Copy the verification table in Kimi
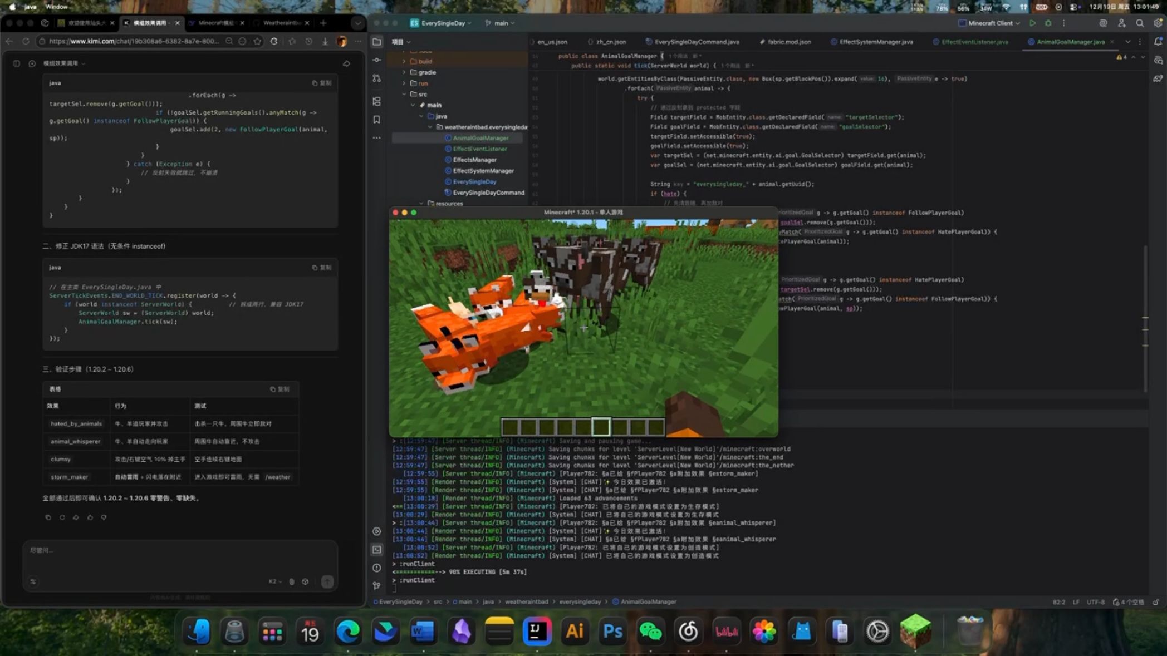Screen dimensions: 1167x656 280,389
